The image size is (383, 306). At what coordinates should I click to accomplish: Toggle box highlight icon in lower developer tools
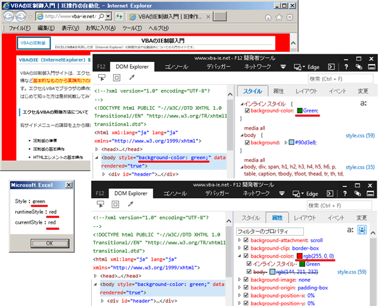(x=116, y=204)
